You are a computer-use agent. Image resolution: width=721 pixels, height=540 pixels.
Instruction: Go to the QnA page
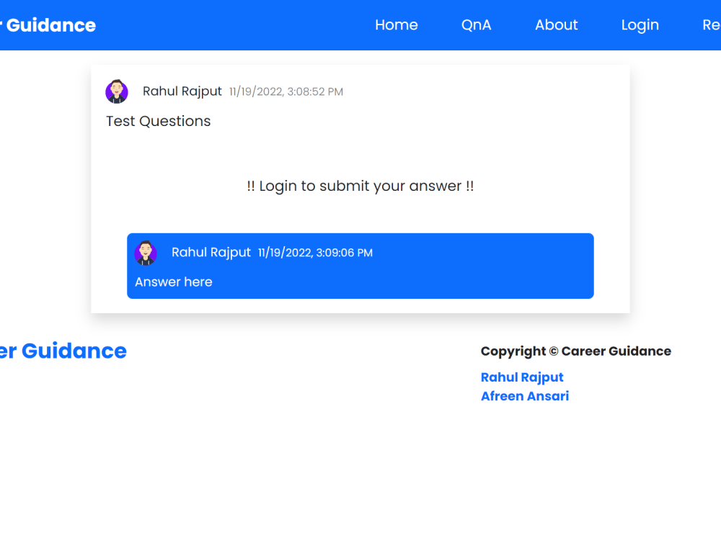(476, 24)
